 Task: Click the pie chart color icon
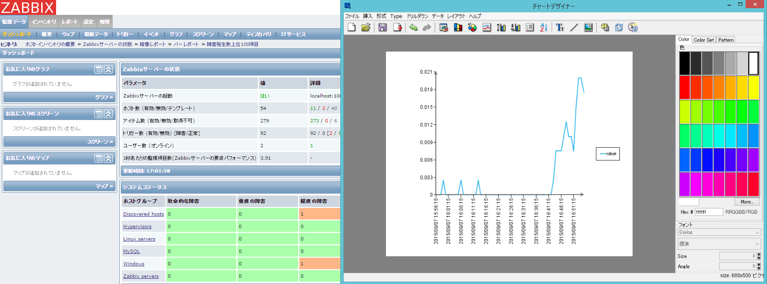472,27
